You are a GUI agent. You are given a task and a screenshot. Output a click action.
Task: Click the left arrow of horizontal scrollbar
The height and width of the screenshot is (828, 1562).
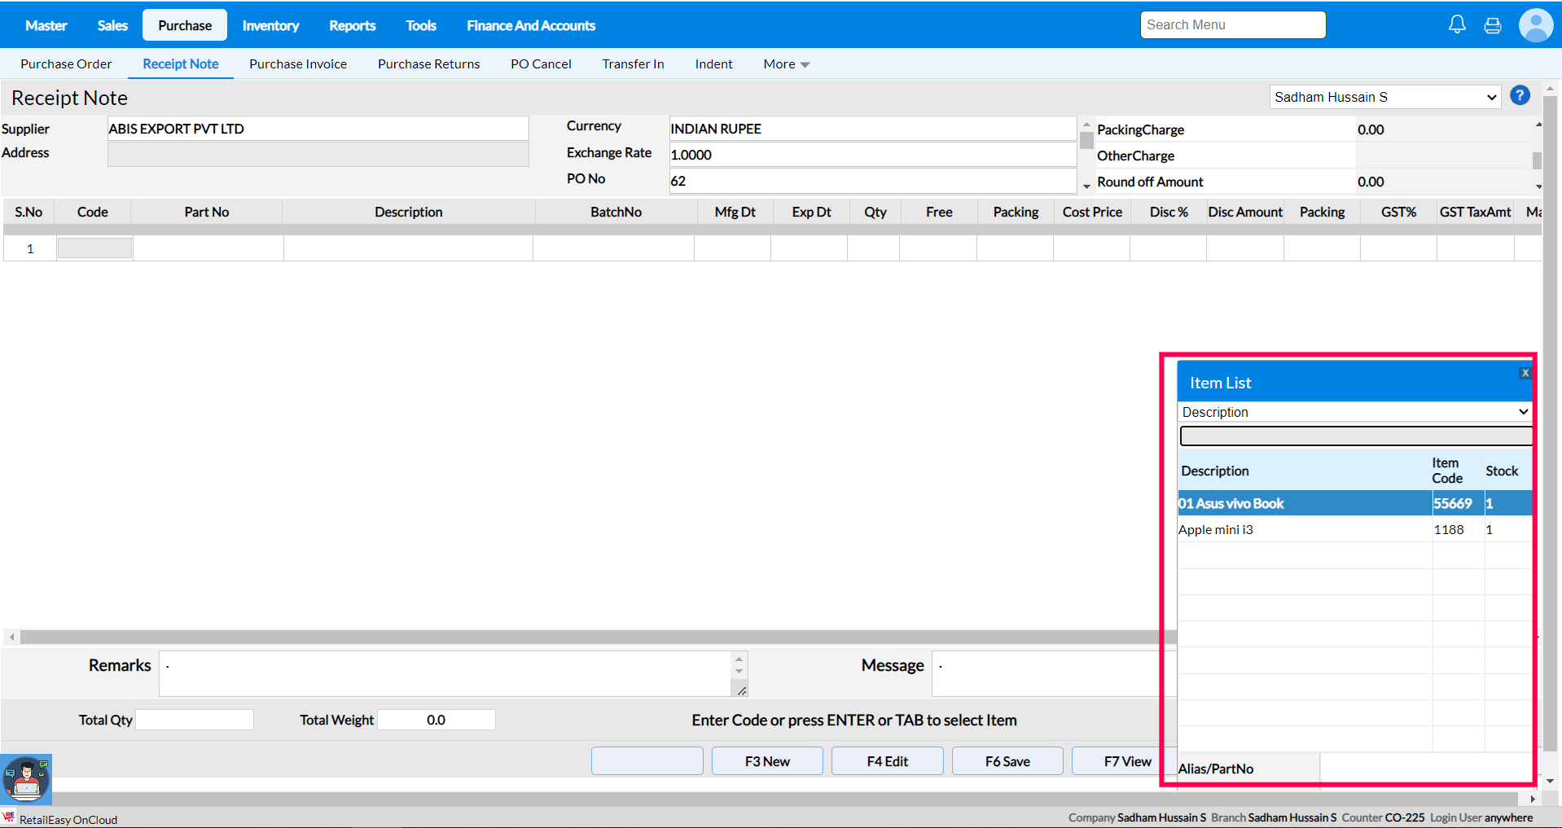pos(11,637)
